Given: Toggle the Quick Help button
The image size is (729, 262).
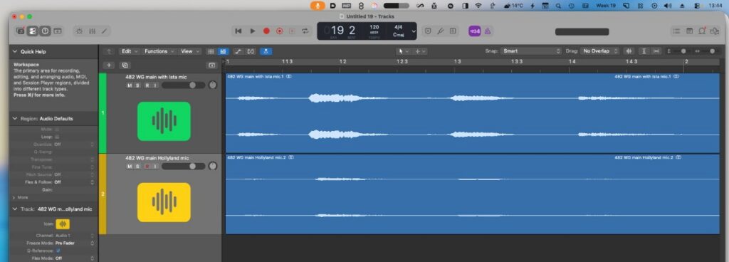Looking at the screenshot, I should point(45,31).
